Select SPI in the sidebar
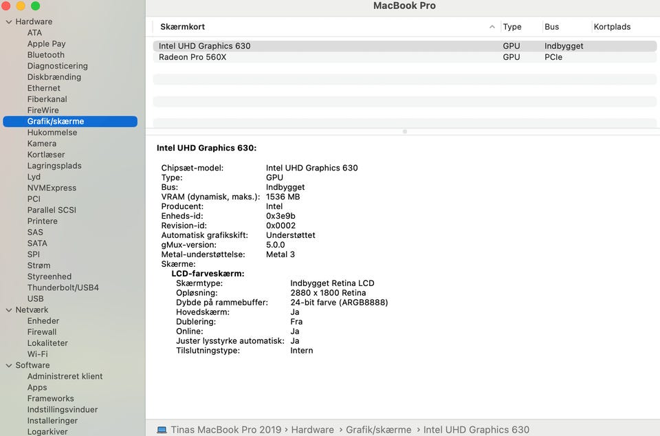Viewport: 660px width, 436px height. (x=34, y=254)
